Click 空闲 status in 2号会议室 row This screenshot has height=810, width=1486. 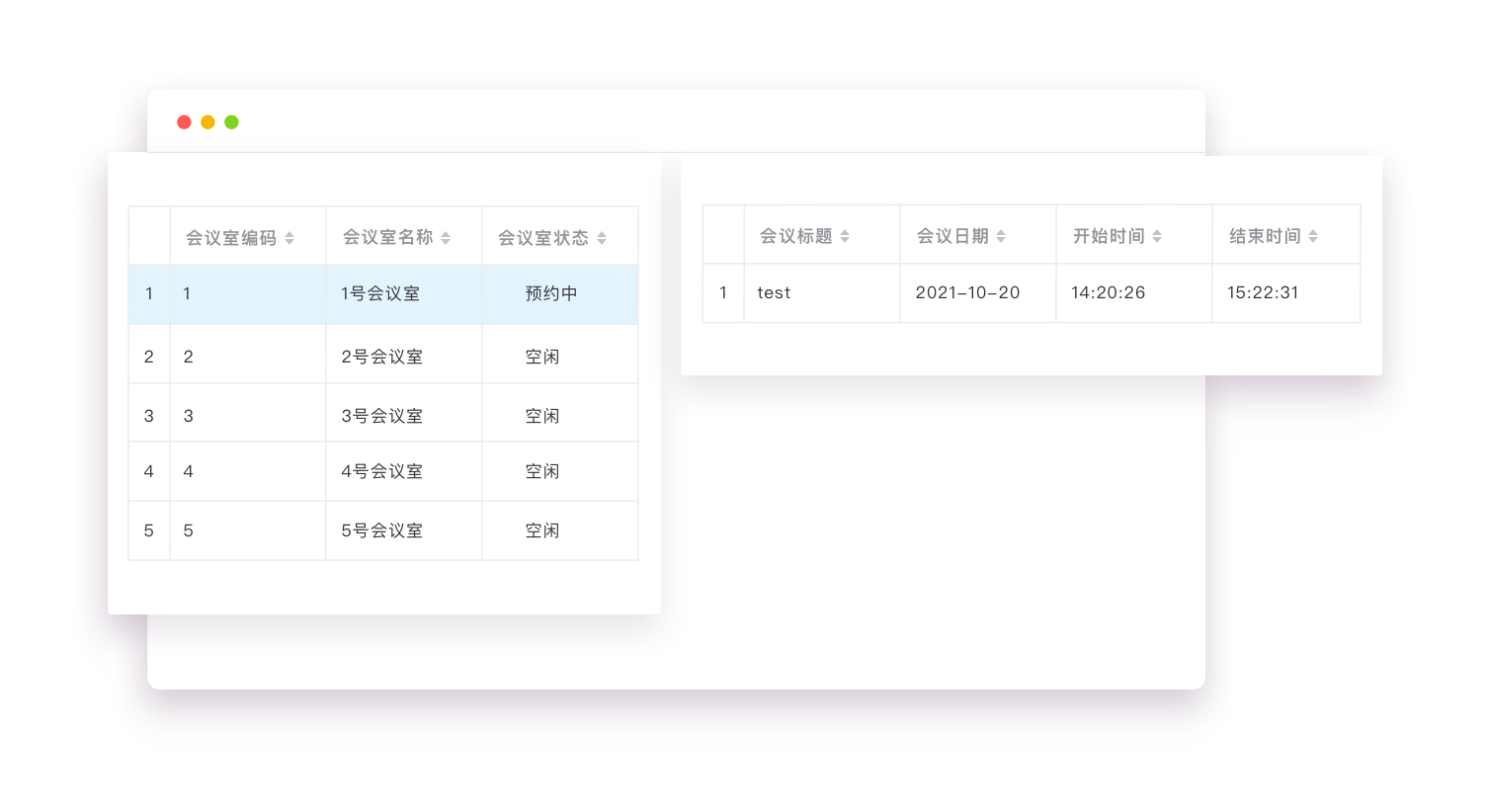pos(560,355)
